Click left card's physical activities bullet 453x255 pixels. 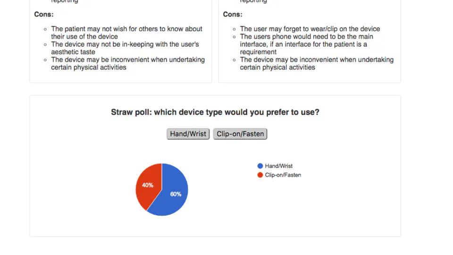(x=128, y=63)
